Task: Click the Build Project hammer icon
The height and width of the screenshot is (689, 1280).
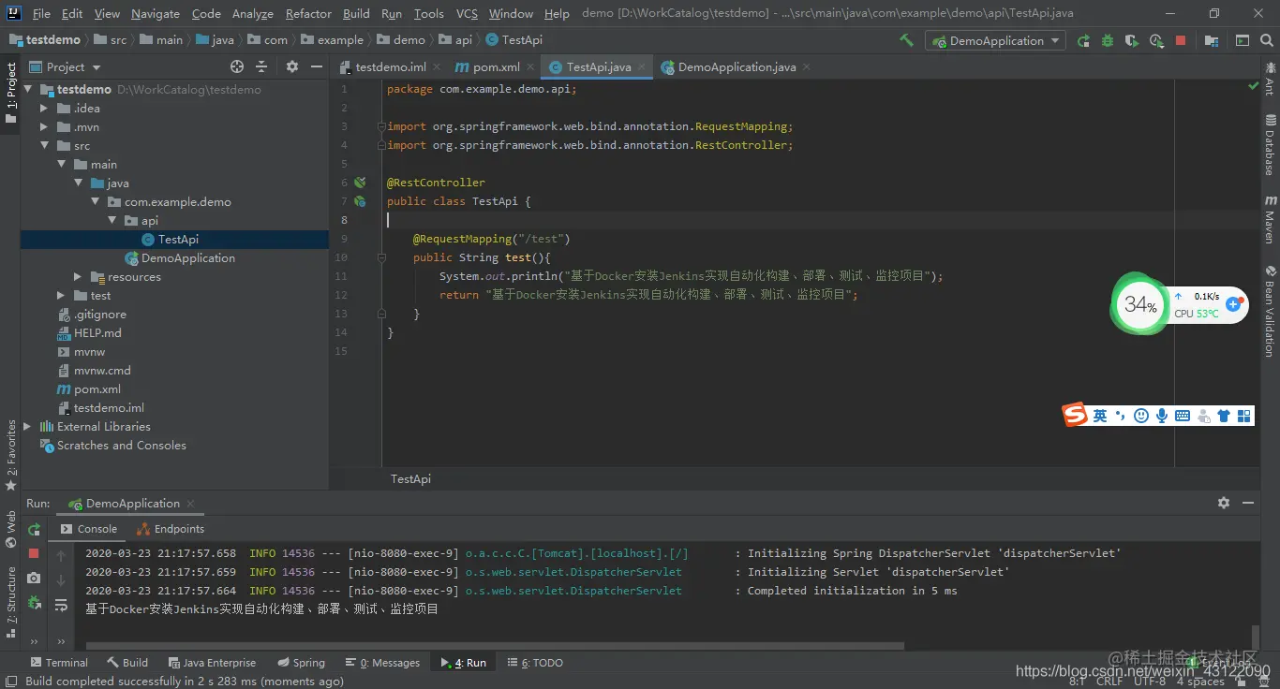Action: [906, 40]
